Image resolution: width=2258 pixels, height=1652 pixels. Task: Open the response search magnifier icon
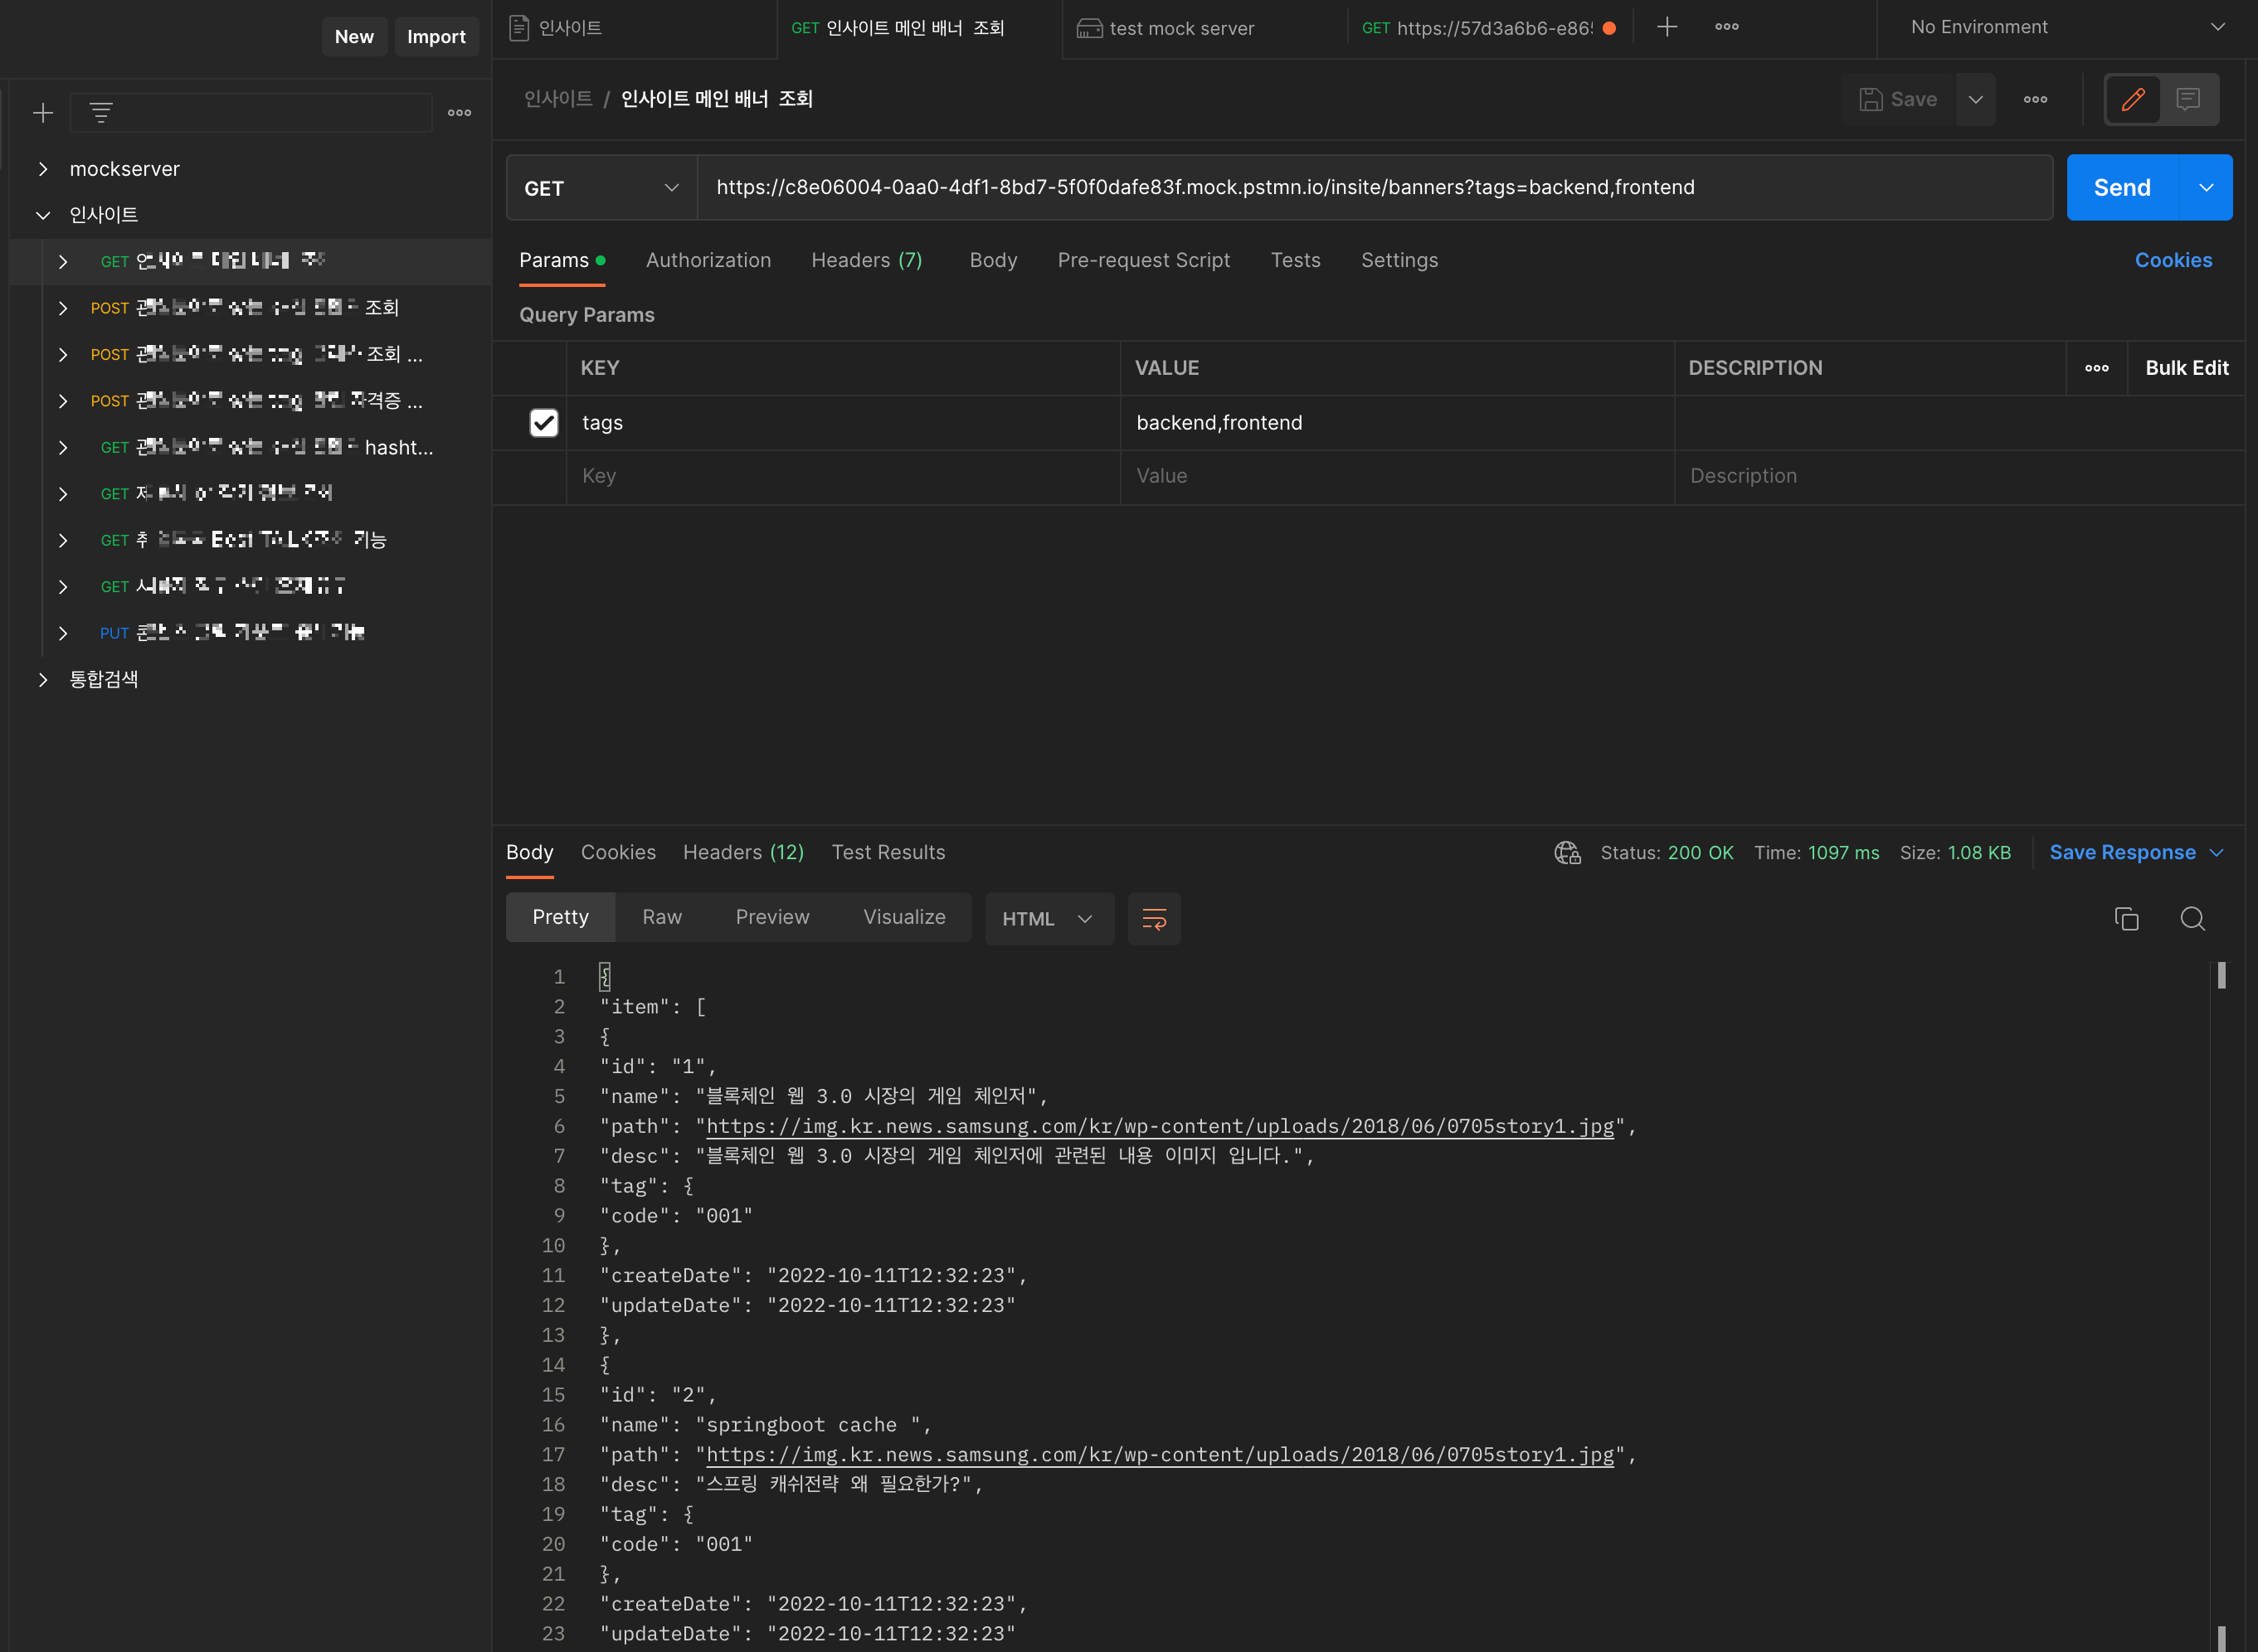tap(2192, 918)
